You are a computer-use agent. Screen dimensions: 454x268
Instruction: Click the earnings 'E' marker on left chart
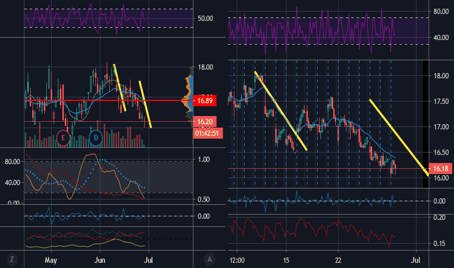click(63, 138)
